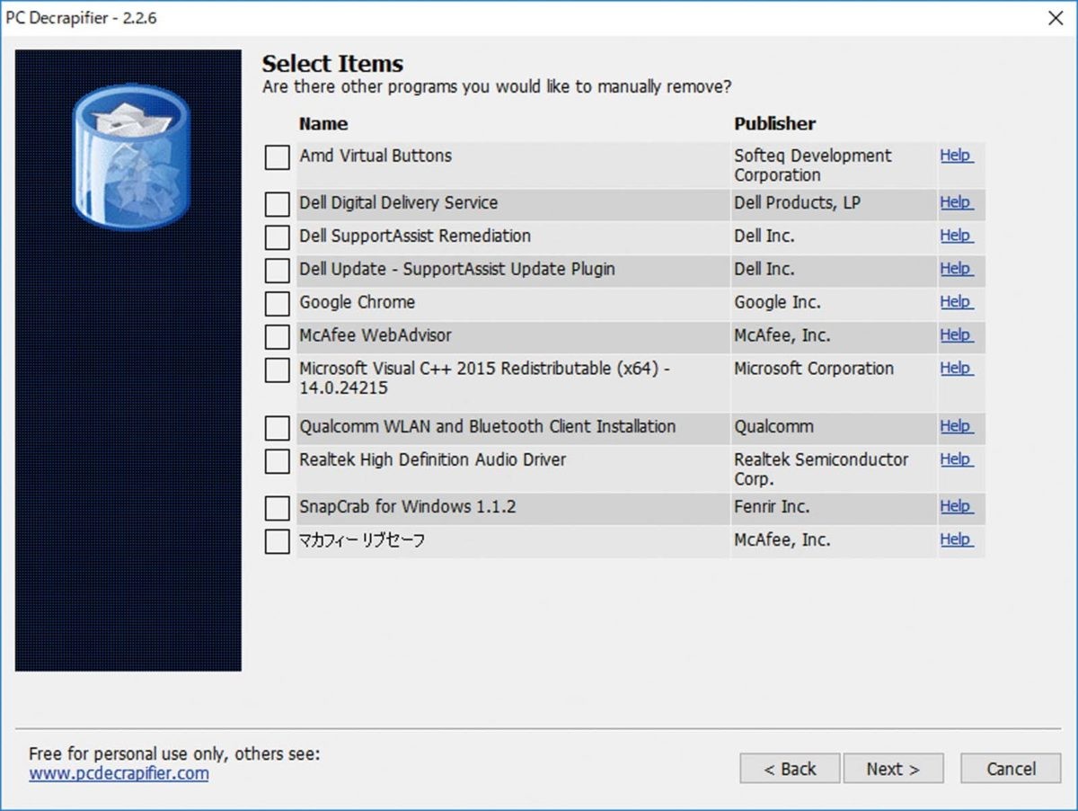Click the Microsoft Corporation publisher text

click(813, 369)
